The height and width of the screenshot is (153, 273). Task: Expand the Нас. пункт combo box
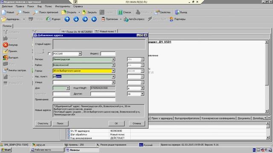click(x=113, y=76)
